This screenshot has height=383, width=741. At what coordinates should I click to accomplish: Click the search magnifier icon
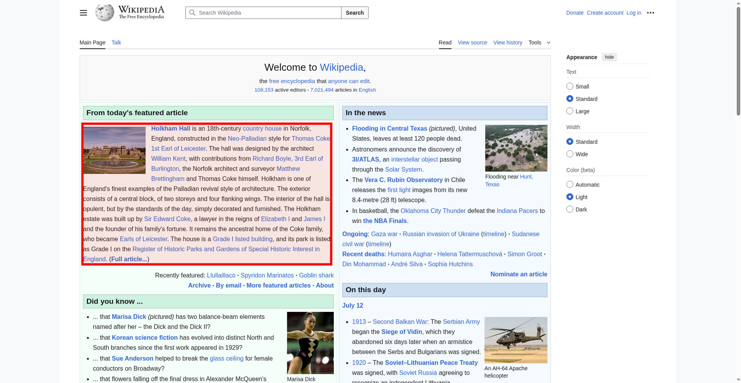pos(192,13)
